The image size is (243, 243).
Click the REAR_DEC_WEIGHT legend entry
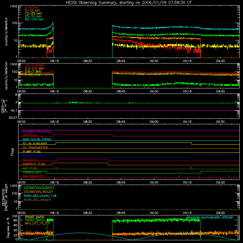(x=37, y=200)
